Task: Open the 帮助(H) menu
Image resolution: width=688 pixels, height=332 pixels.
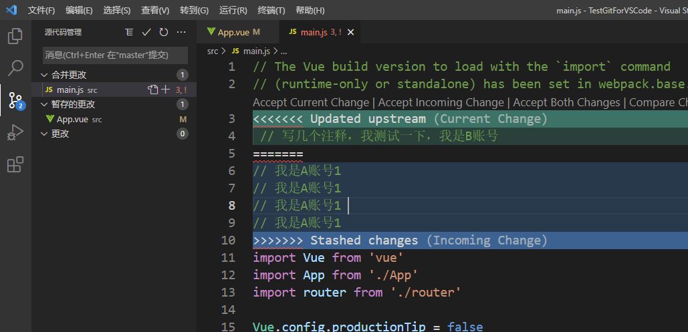Action: (310, 10)
